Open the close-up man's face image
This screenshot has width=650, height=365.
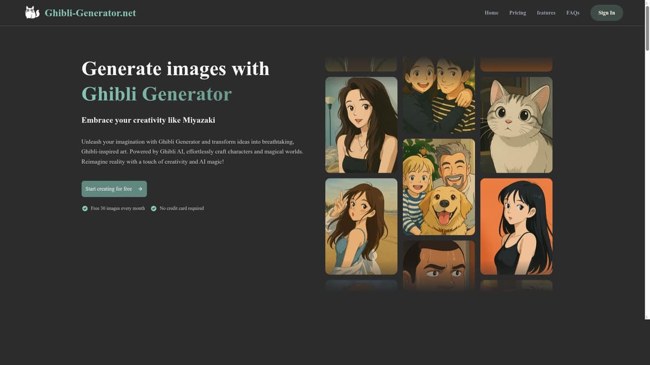439,264
